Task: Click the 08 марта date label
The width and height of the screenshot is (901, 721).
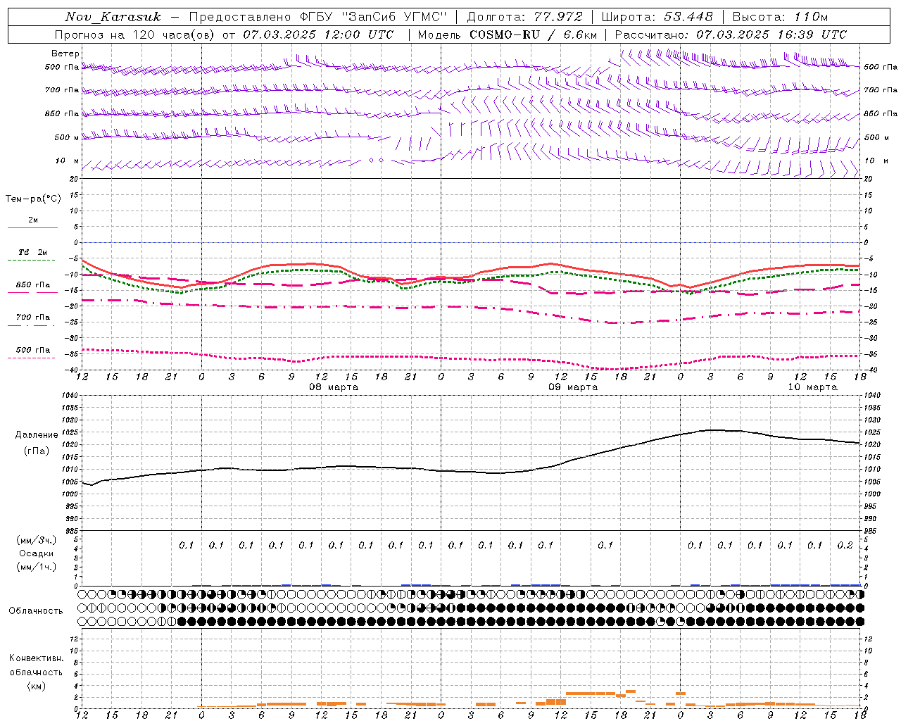Action: (x=334, y=387)
